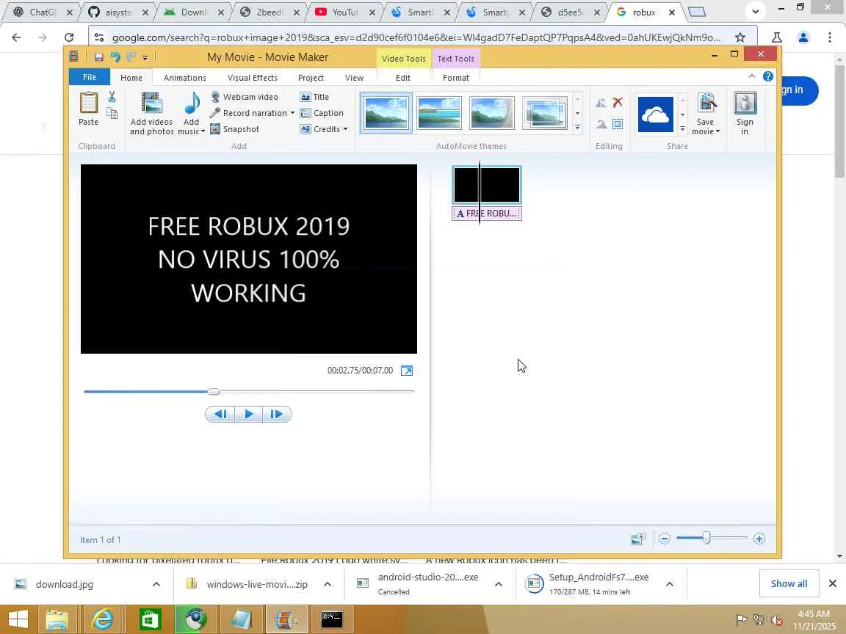Viewport: 846px width, 634px height.
Task: Click the Add music note icon
Action: [x=192, y=103]
